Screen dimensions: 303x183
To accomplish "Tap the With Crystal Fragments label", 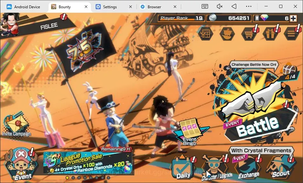I will pos(261,150).
